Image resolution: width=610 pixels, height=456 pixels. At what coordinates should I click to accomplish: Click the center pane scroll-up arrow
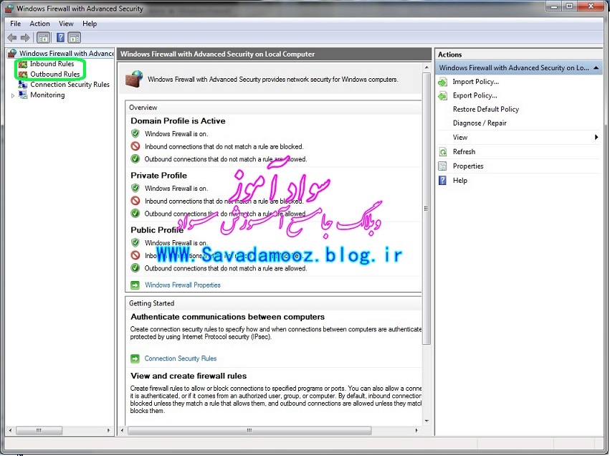[x=426, y=67]
